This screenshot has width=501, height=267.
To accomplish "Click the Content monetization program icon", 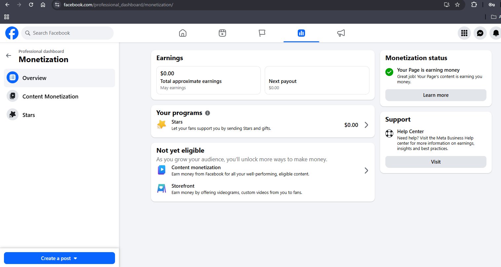I will (162, 170).
